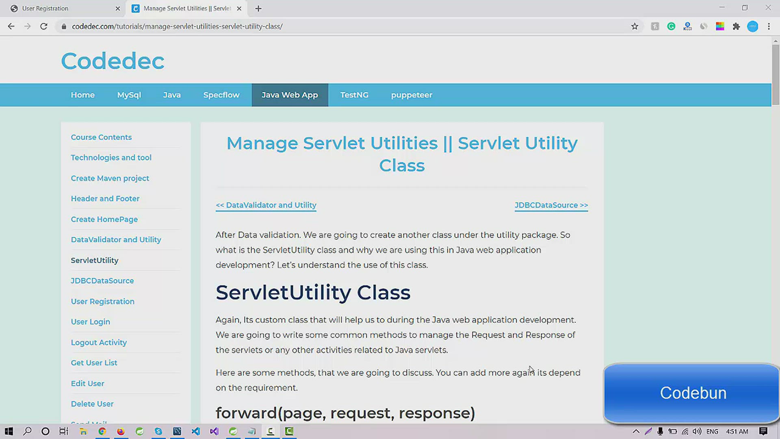The width and height of the screenshot is (780, 439).
Task: Open Logout Activity sidebar link
Action: [x=99, y=343]
